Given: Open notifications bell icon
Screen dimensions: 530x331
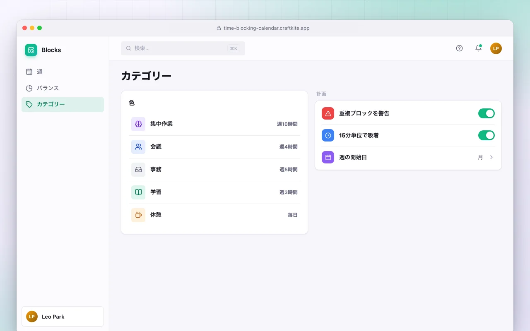Looking at the screenshot, I should pos(478,48).
